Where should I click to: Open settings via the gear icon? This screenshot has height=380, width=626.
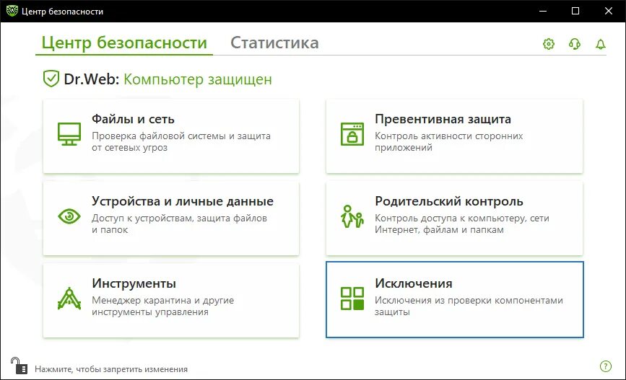click(549, 44)
